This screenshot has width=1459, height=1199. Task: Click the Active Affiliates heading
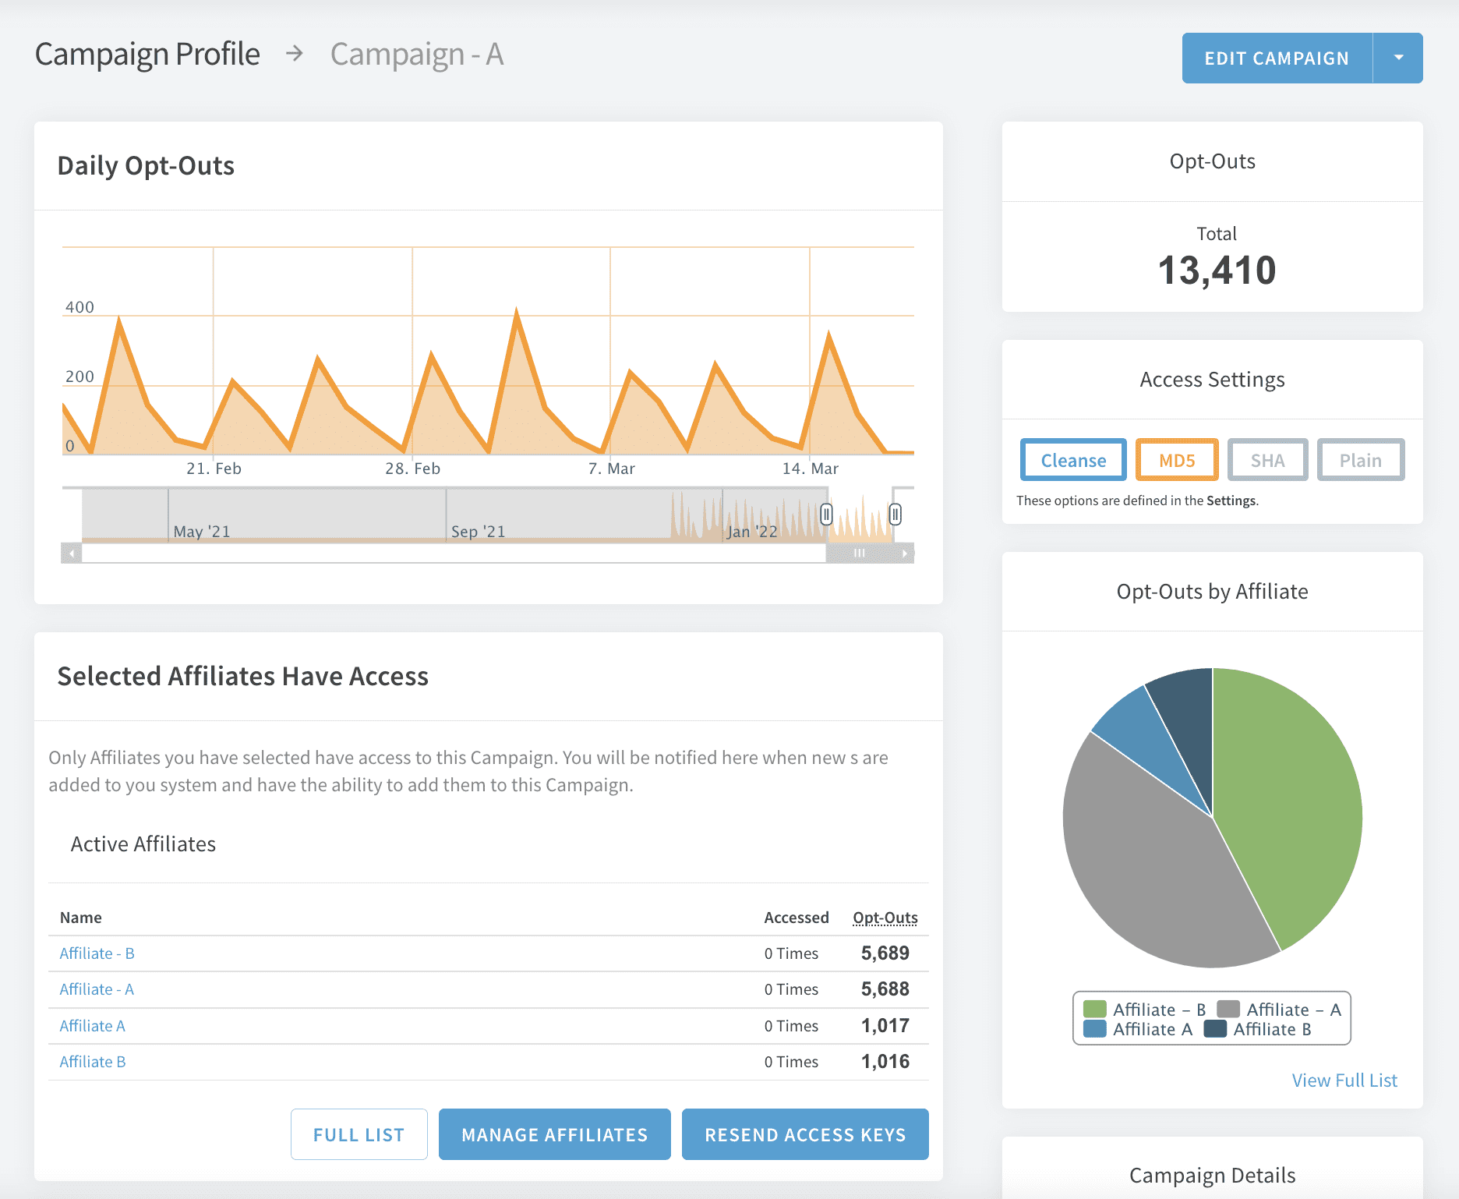coord(143,844)
